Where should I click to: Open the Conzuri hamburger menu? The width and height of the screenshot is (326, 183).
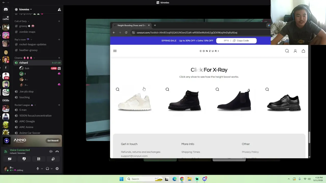[x=115, y=51]
